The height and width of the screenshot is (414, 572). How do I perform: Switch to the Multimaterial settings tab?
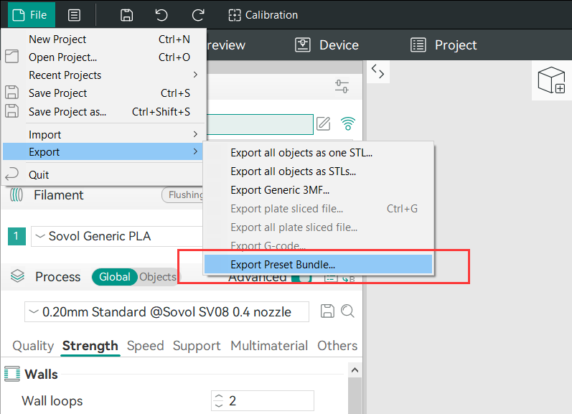tap(269, 346)
